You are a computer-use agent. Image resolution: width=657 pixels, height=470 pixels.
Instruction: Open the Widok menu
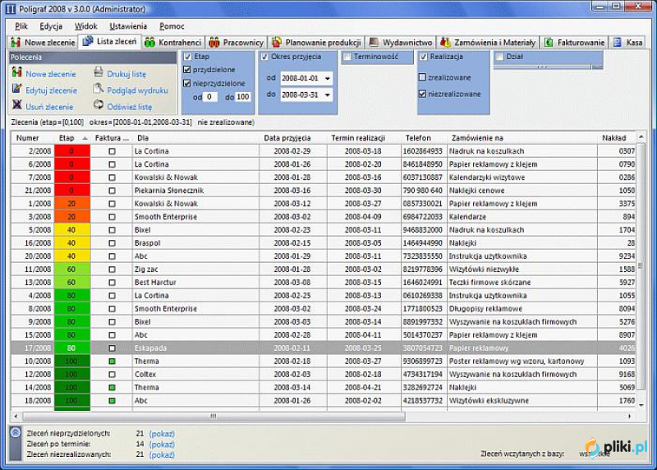tap(86, 26)
